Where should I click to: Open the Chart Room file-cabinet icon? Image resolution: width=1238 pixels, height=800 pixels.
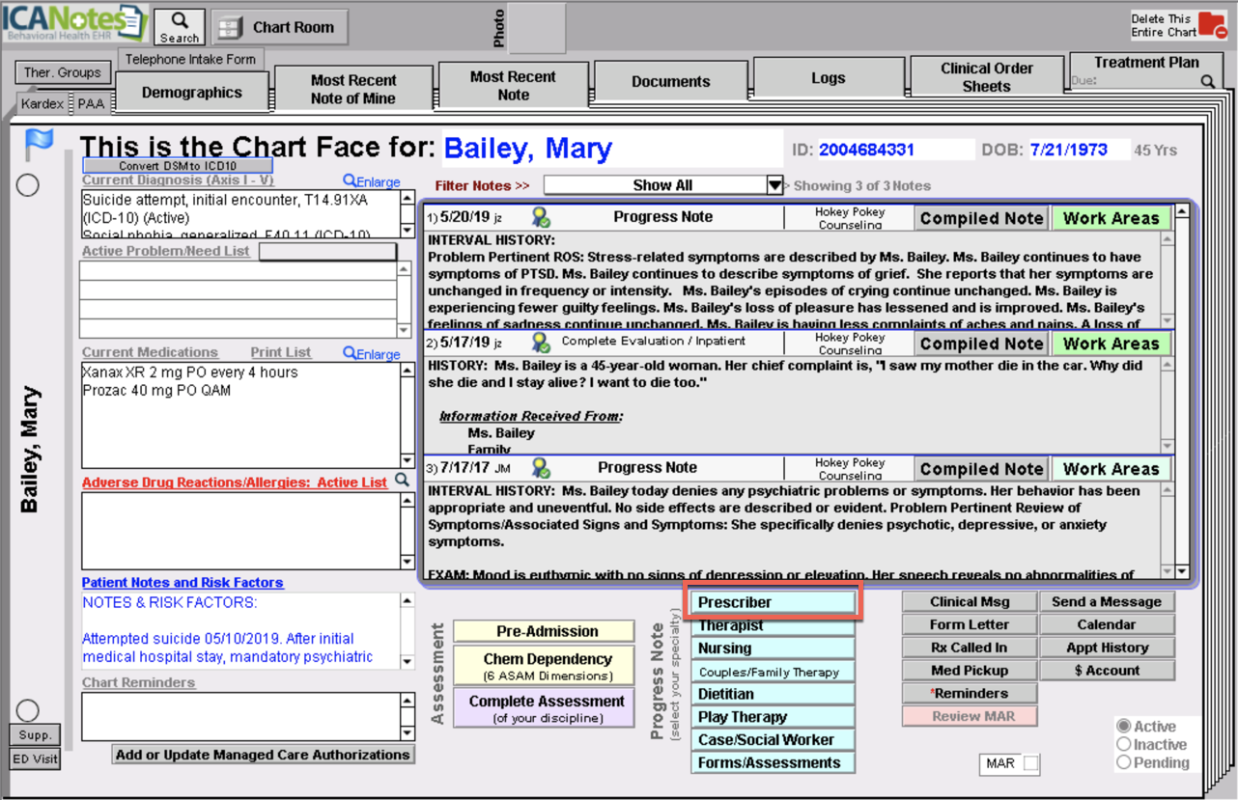230,26
